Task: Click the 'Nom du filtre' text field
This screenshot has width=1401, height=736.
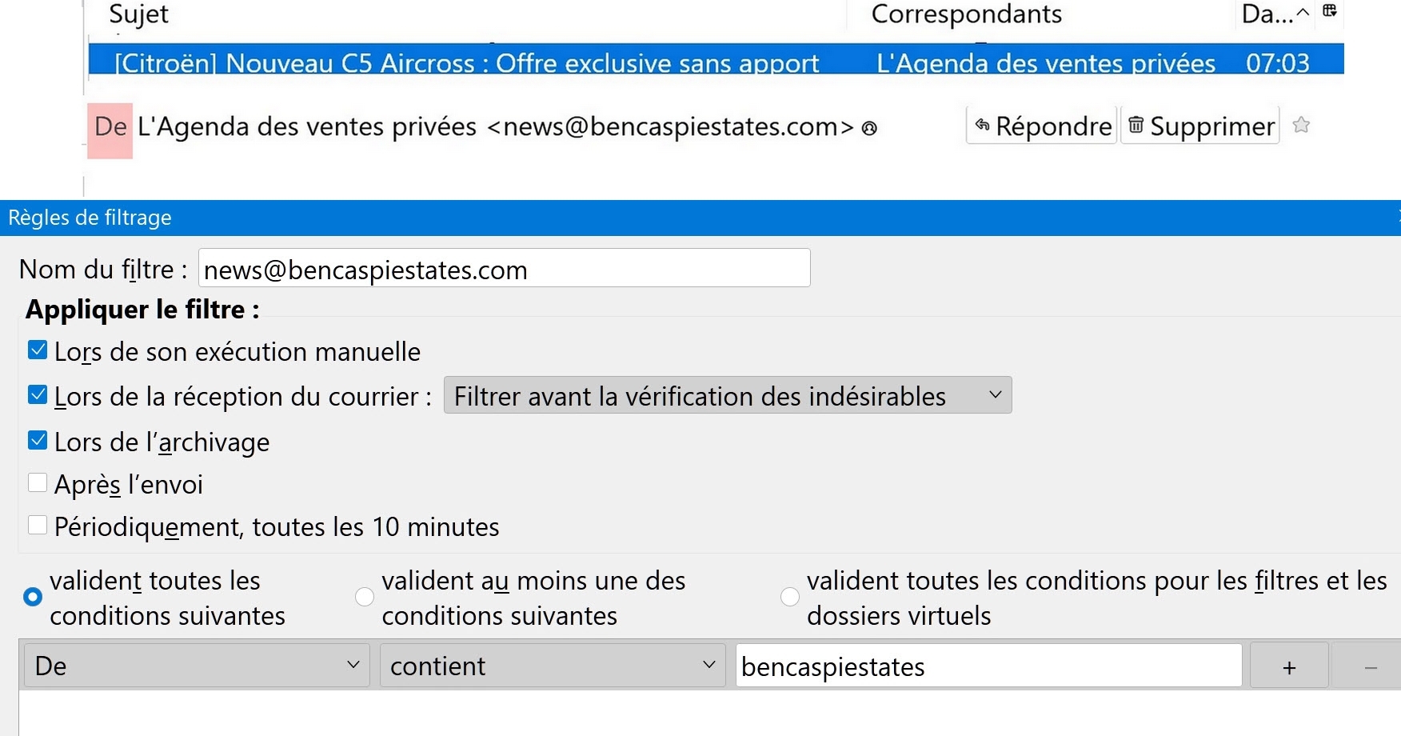Action: coord(504,270)
